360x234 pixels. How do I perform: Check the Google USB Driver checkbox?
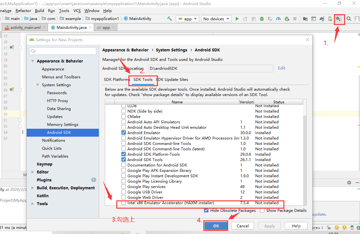point(124,192)
